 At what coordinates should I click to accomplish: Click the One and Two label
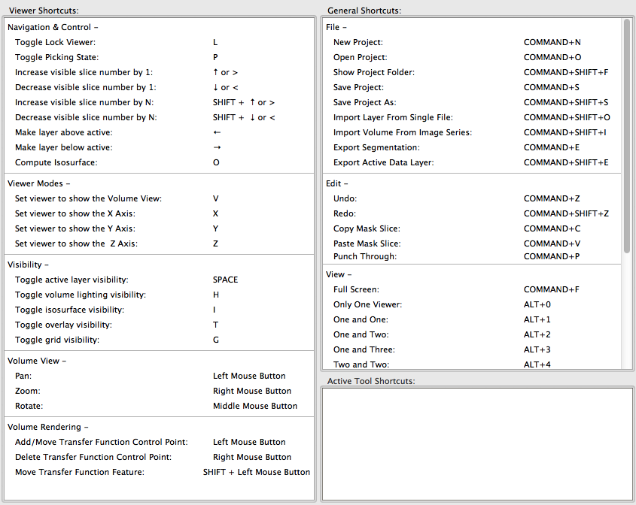(361, 334)
